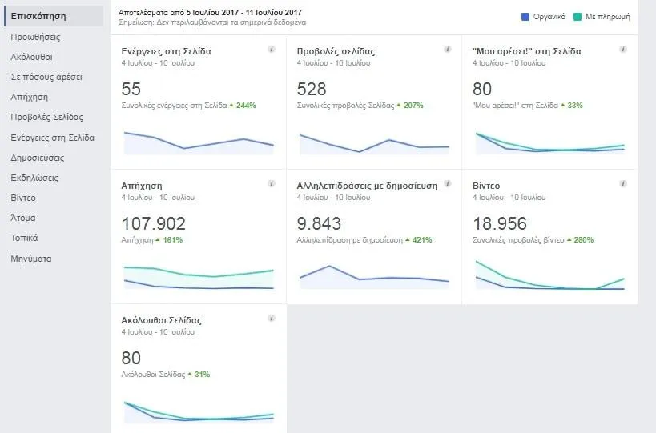Open Προωθήσεις in the sidebar
The width and height of the screenshot is (656, 433).
coord(35,37)
